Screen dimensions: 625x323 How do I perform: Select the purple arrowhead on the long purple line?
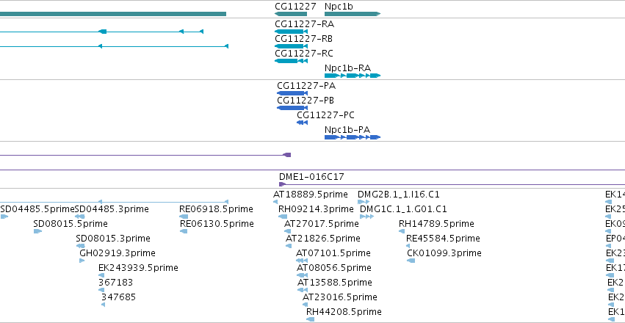(286, 155)
